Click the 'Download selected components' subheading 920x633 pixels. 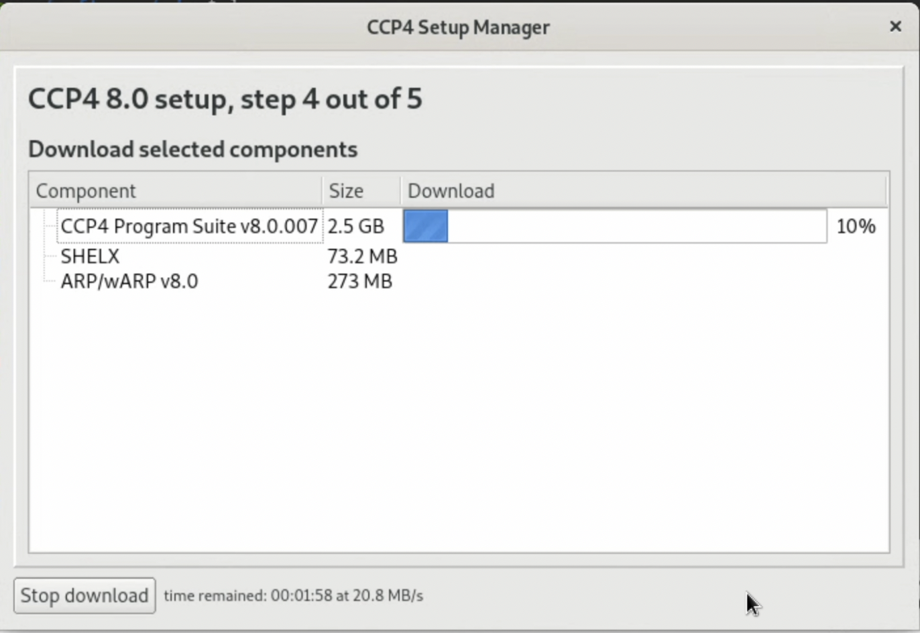[193, 149]
